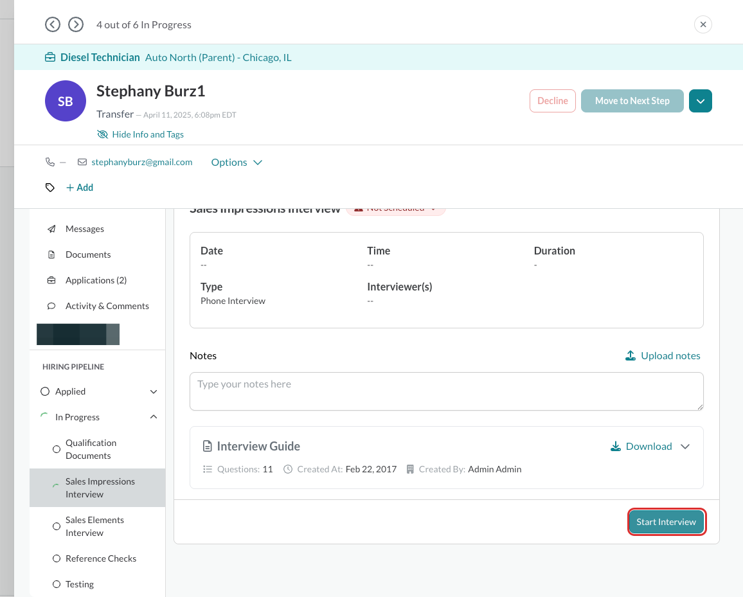Click the crossed-out eye icon

coord(102,134)
